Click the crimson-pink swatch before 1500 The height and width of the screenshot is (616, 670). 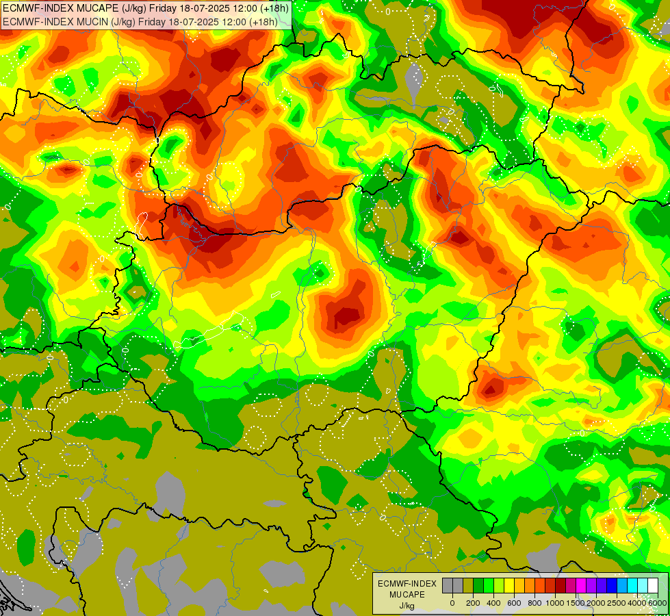coord(571,585)
